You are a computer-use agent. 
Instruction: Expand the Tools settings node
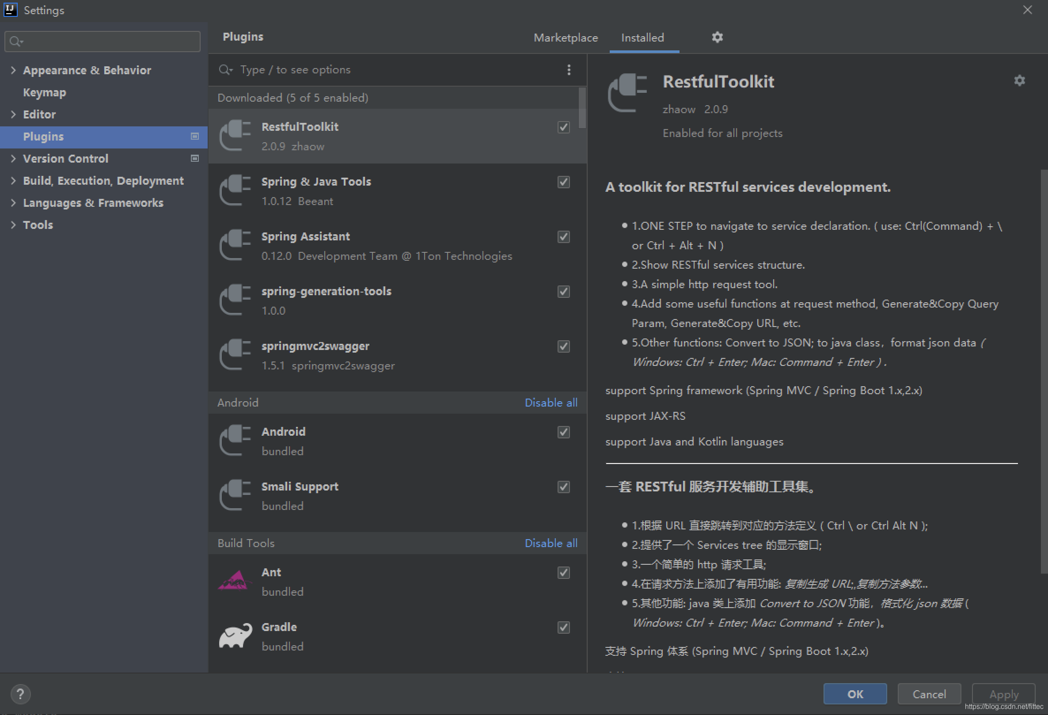[x=13, y=224]
